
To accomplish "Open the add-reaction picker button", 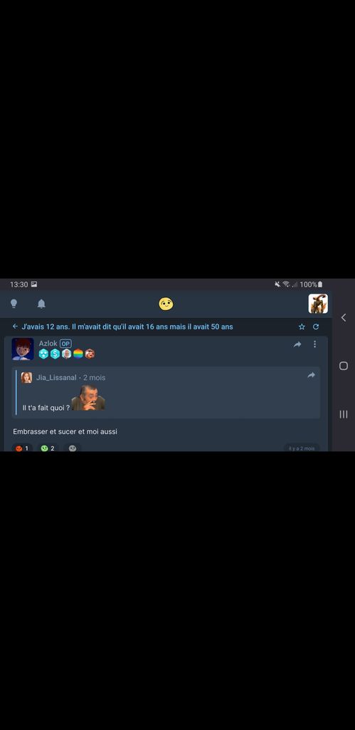I will tap(73, 448).
